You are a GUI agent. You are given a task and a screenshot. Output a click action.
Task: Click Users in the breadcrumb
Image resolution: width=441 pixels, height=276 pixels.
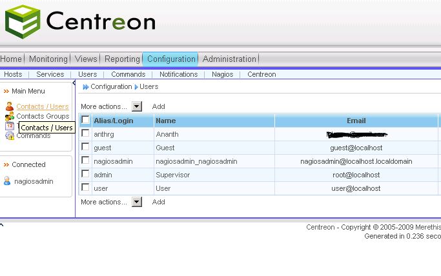pos(149,86)
